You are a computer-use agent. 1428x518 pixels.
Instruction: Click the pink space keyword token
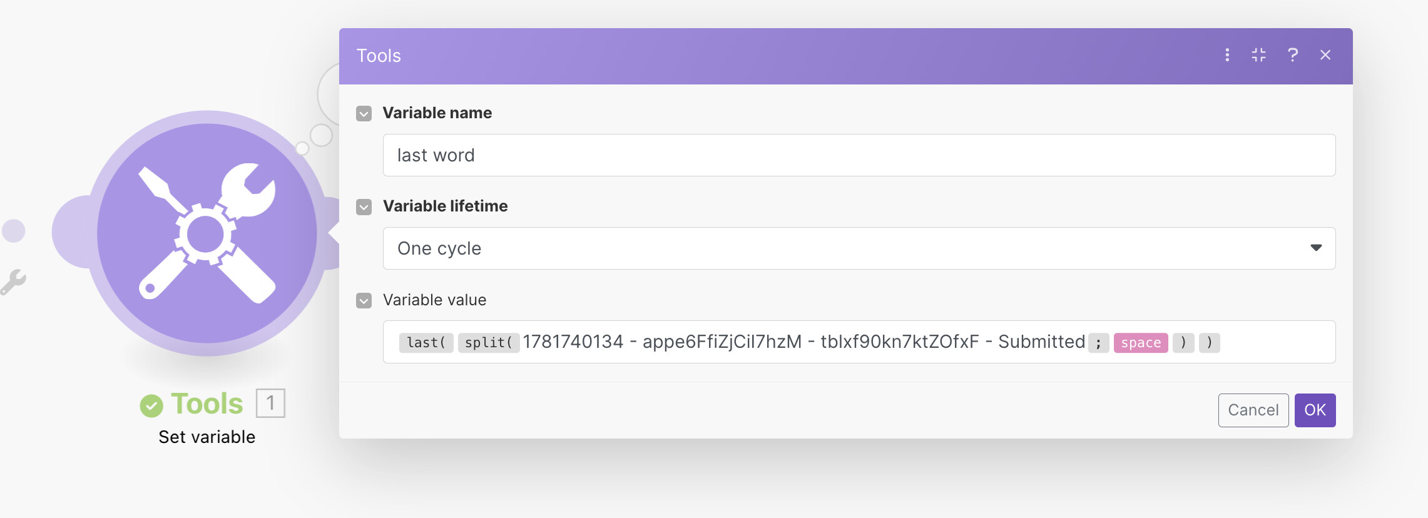pyautogui.click(x=1140, y=343)
